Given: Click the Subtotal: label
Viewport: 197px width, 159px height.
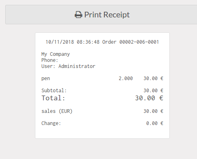Looking at the screenshot, I should click(x=54, y=91).
